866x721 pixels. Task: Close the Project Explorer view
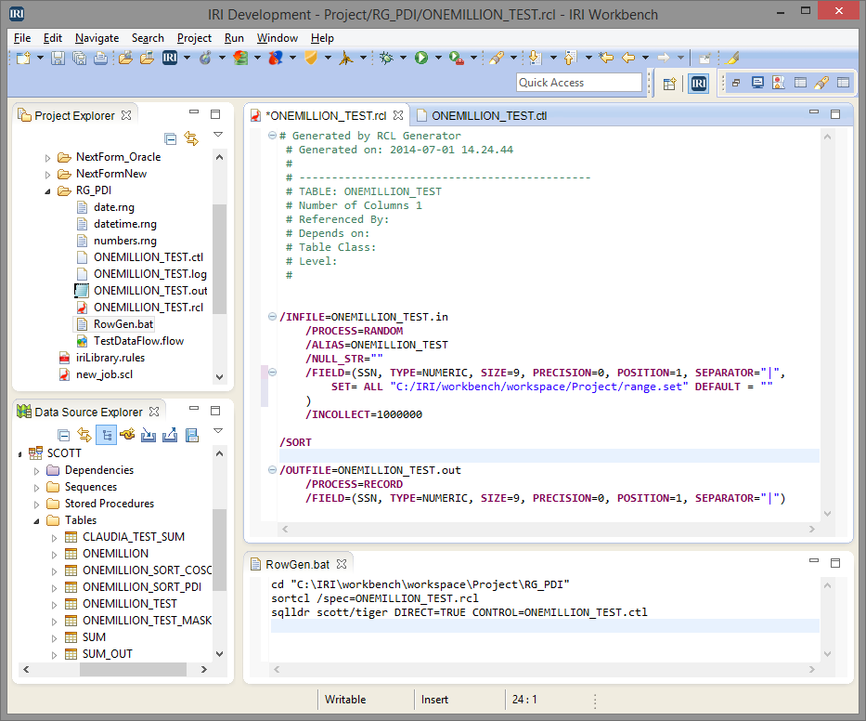coord(126,115)
